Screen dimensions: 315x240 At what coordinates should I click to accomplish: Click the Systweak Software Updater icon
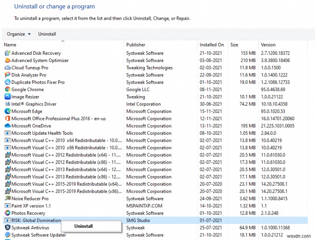click(x=7, y=235)
